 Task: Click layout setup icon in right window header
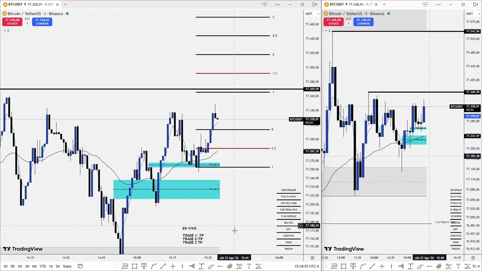tap(425, 5)
